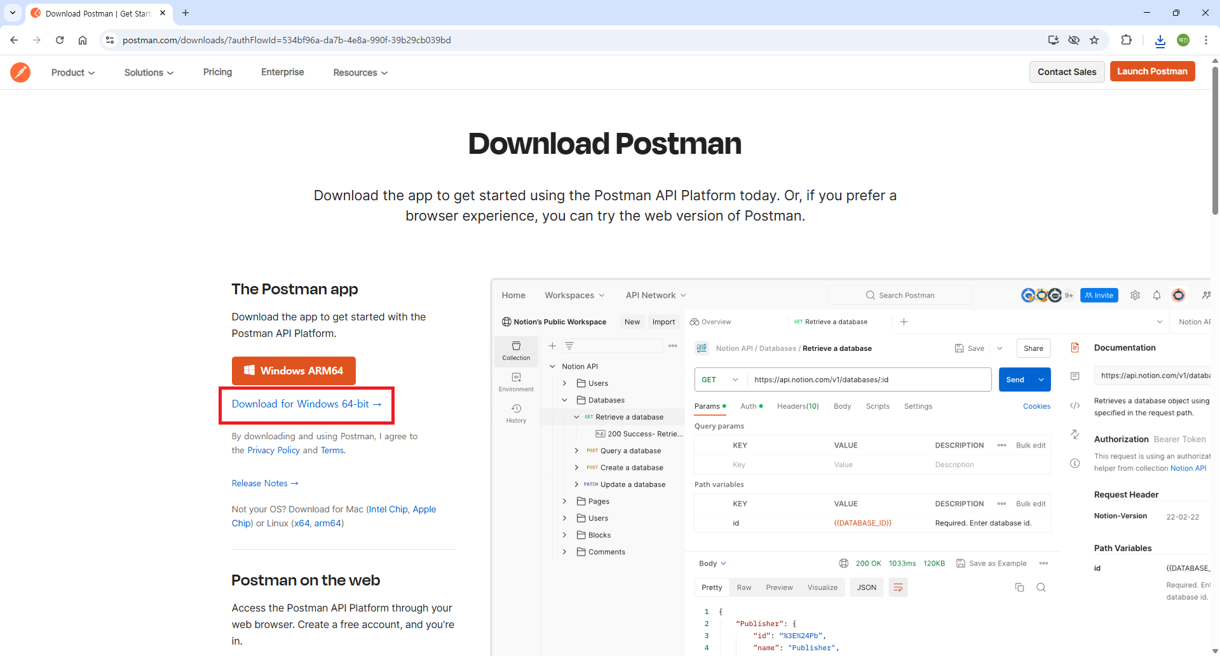Viewport: 1220px width, 656px height.
Task: Download the Linux arm64 build
Action: pos(327,523)
